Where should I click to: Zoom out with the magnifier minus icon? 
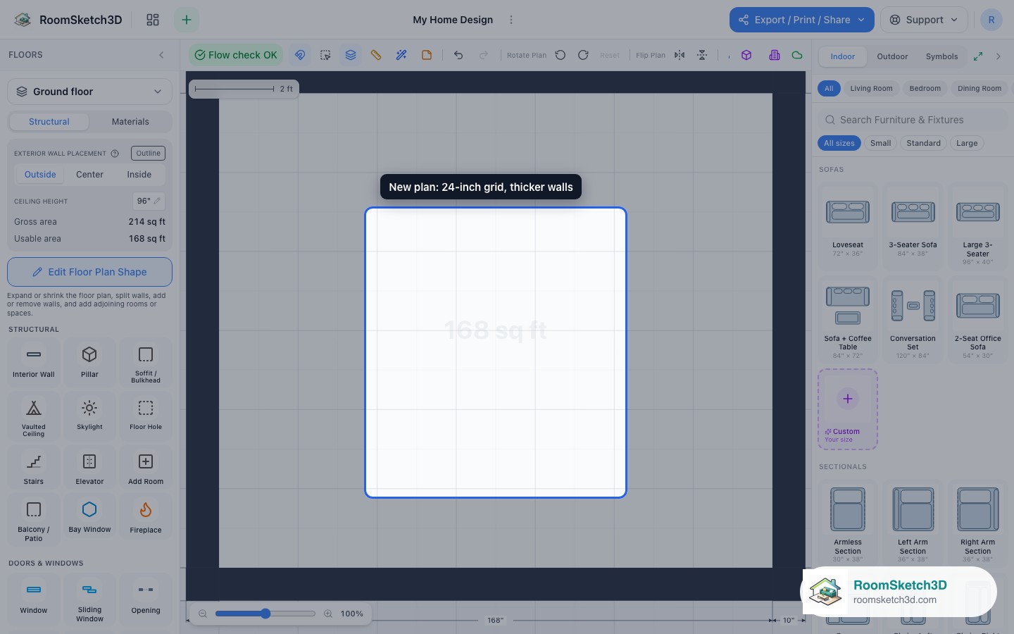[203, 614]
